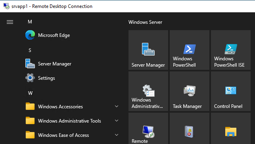The width and height of the screenshot is (255, 144).
Task: Select the letter W section header
Action: coord(30,93)
